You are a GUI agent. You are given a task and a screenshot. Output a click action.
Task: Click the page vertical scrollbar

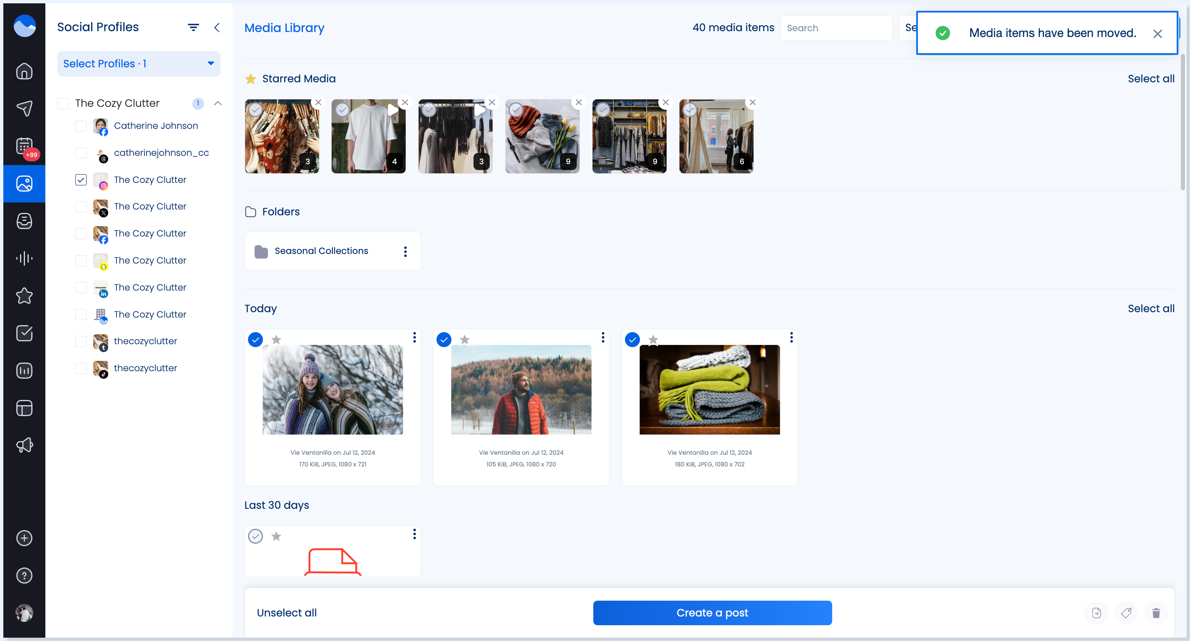point(1183,122)
